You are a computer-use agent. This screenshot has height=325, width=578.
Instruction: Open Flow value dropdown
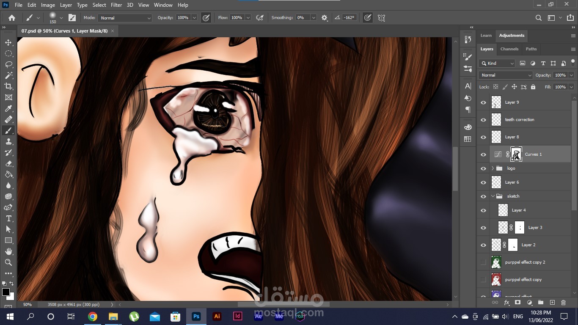click(x=248, y=18)
